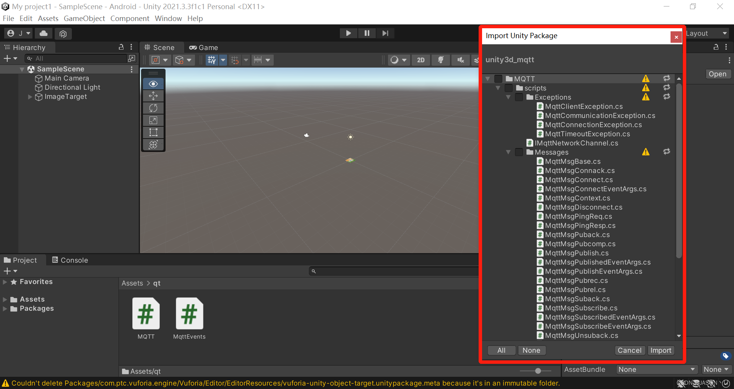Open the GameObject menu

pos(84,18)
